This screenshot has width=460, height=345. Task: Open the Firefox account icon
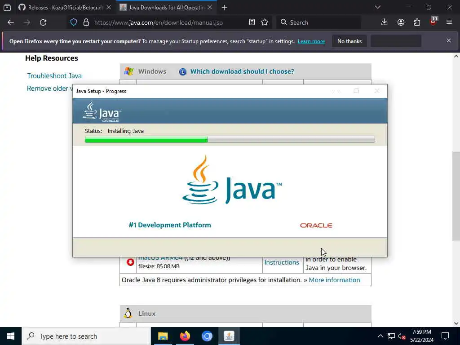coord(401,22)
